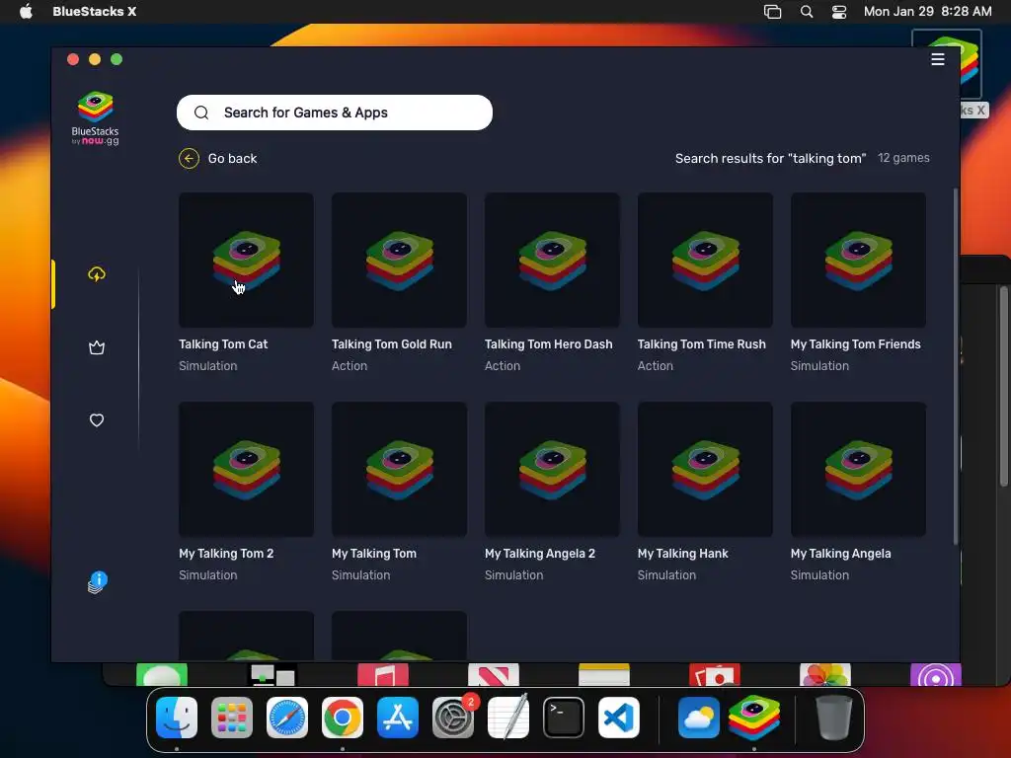The width and height of the screenshot is (1011, 758).
Task: Click the Go back arrow icon
Action: [x=189, y=159]
